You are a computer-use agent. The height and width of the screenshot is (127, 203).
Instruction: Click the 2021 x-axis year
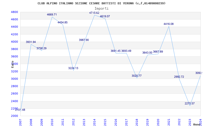click(x=169, y=122)
